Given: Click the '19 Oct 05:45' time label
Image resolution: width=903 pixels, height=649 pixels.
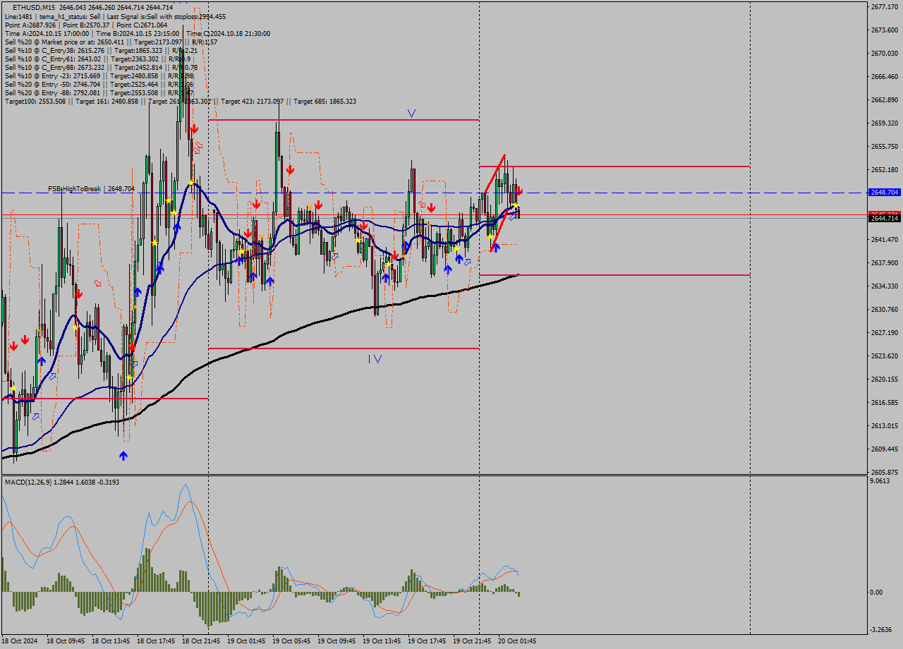Looking at the screenshot, I should pos(291,641).
